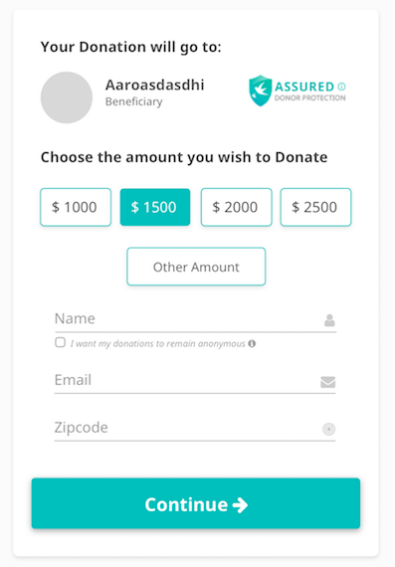Tick the remain anonymous checkbox
395x567 pixels.
click(x=60, y=342)
